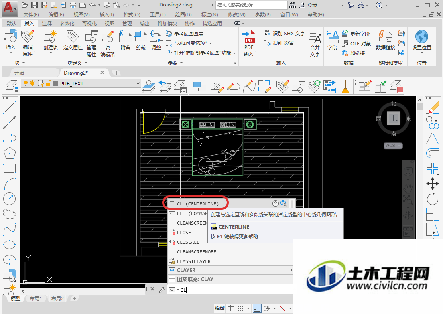The image size is (443, 314).
Task: Click the Rotate tool in modify toolbar
Action: tap(433, 199)
